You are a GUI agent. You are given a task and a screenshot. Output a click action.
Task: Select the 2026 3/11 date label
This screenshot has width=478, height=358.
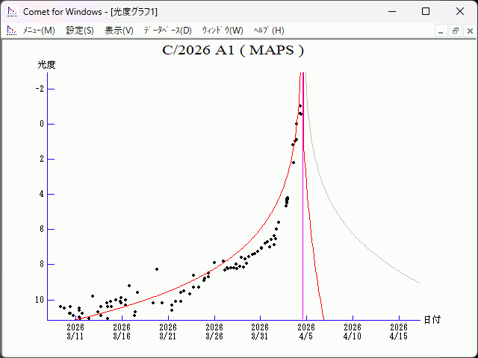(75, 331)
